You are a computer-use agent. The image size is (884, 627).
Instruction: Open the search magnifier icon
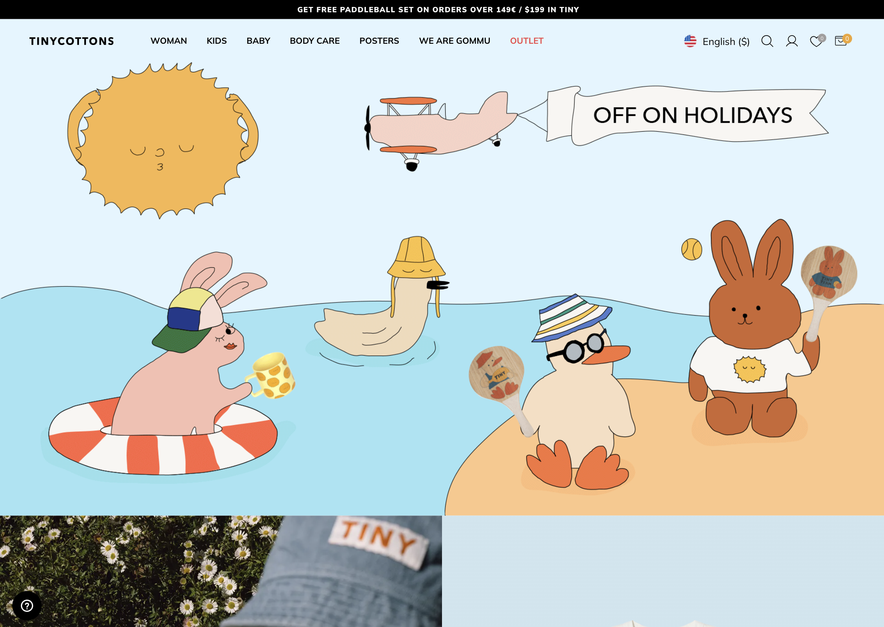(767, 41)
